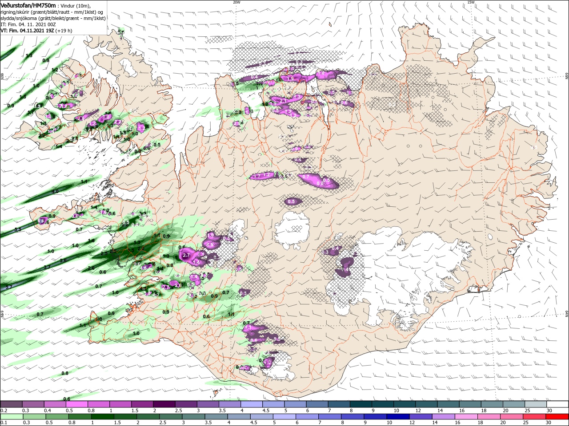The width and height of the screenshot is (569, 426).
Task: Pick the dark teal 8 snow legend swatch
Action: point(361,404)
